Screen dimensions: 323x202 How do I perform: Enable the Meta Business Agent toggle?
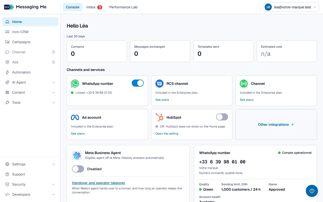tap(78, 169)
